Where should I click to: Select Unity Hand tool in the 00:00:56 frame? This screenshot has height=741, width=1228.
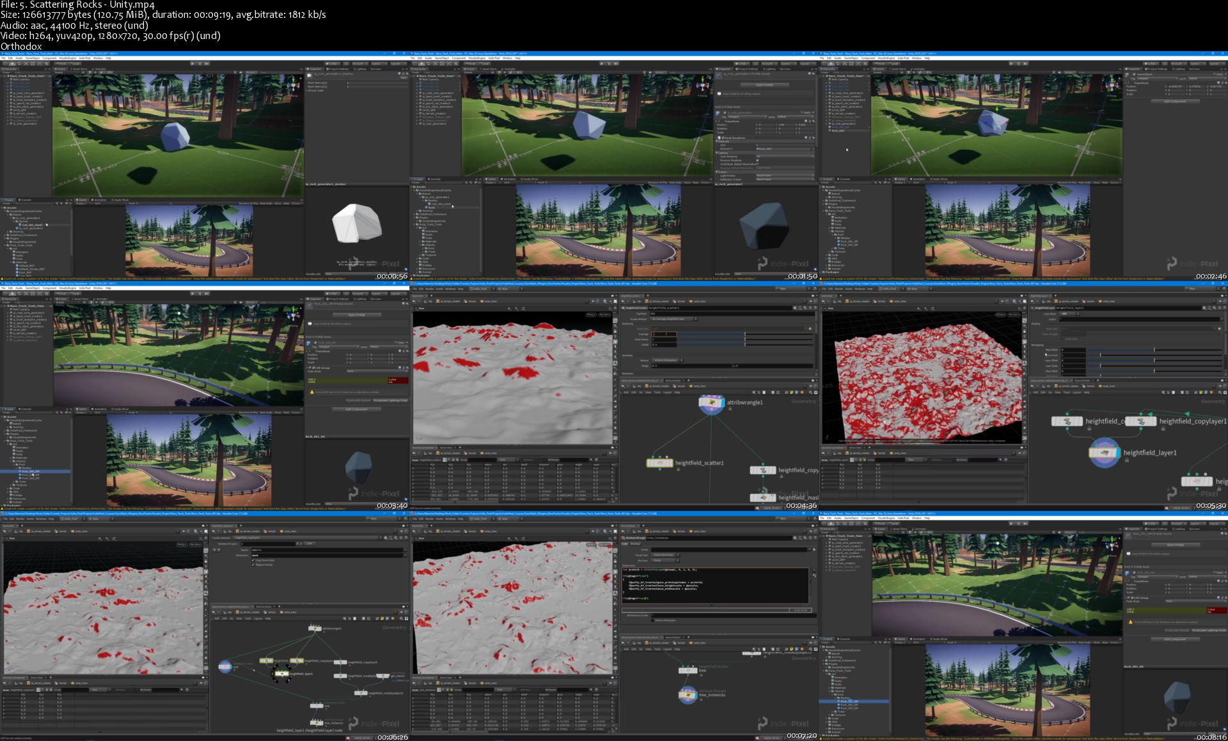point(5,63)
